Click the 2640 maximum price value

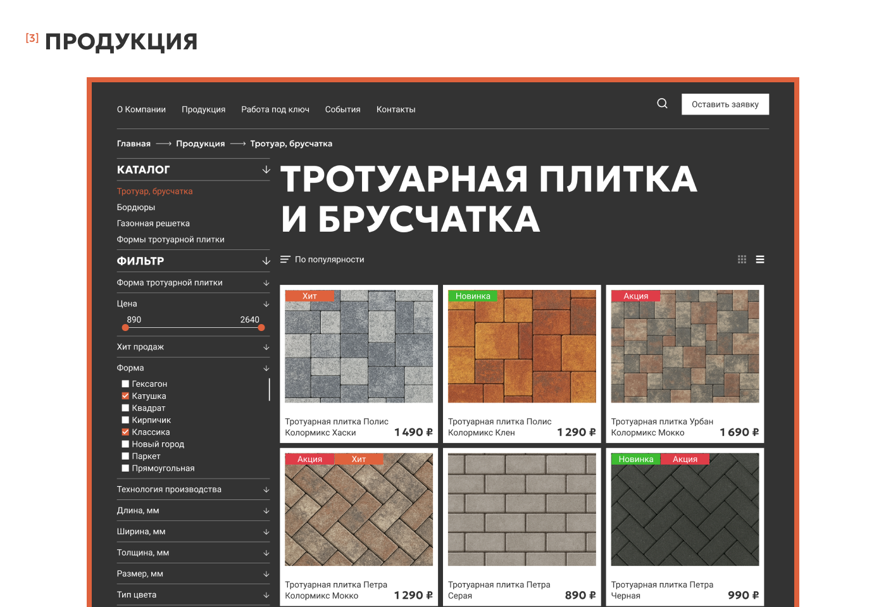tap(249, 320)
